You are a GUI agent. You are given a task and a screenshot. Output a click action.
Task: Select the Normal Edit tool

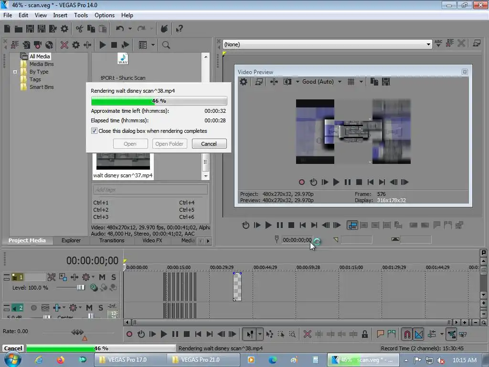tap(250, 334)
